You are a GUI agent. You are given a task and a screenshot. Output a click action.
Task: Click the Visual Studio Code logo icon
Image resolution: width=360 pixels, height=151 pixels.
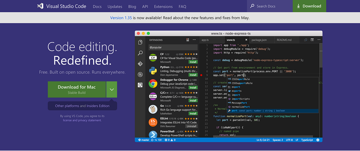40,6
